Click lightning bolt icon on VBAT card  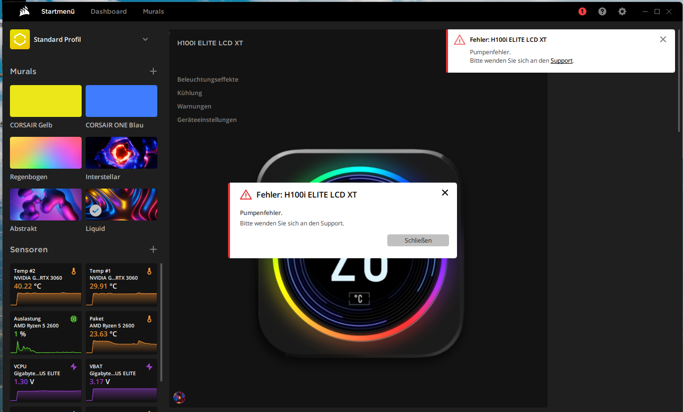point(149,367)
